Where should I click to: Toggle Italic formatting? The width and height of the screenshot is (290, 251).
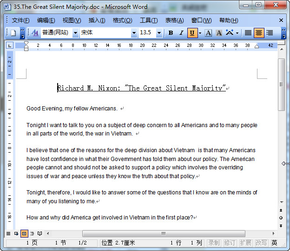(x=181, y=33)
